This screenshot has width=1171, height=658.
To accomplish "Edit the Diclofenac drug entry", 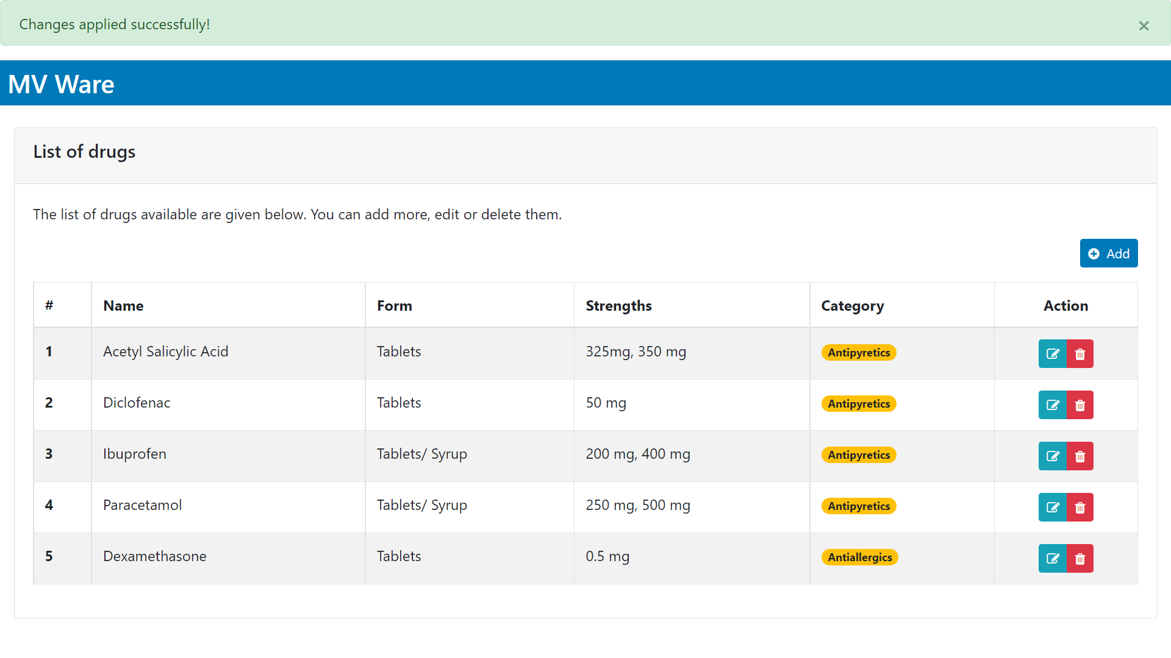I will coord(1053,405).
